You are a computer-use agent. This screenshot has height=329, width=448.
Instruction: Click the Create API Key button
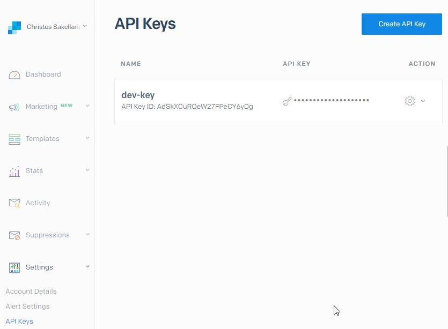pyautogui.click(x=401, y=24)
